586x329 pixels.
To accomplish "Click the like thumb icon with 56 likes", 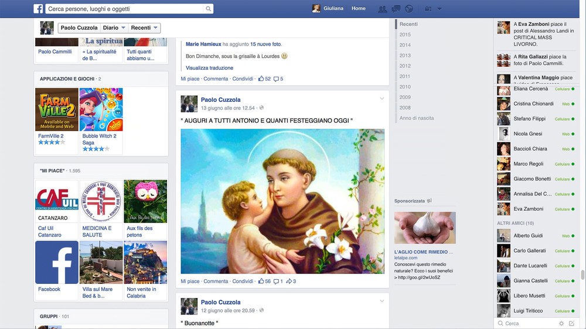I will [x=261, y=281].
